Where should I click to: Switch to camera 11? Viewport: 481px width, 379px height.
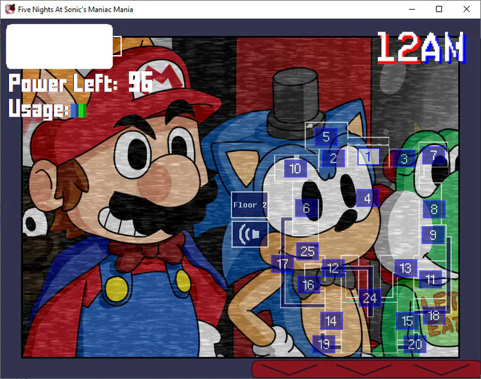pyautogui.click(x=430, y=279)
